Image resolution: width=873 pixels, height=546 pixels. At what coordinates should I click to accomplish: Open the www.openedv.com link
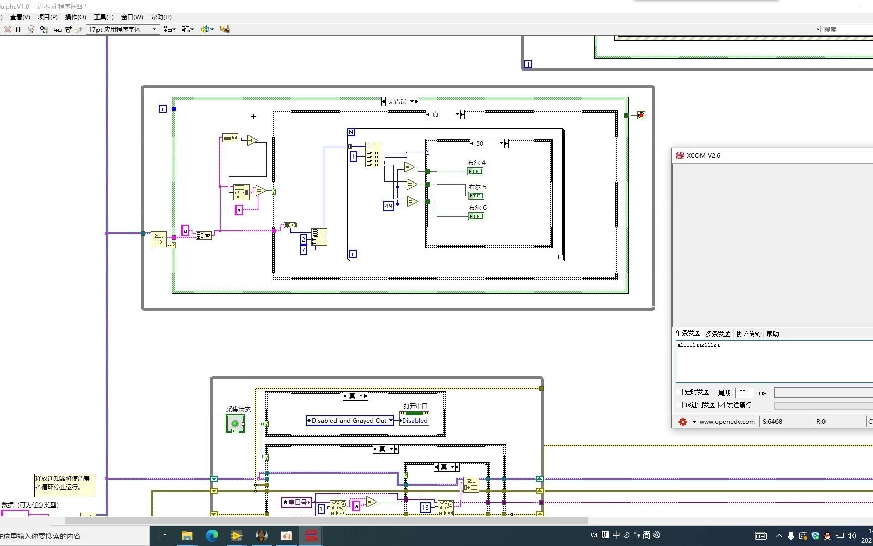click(727, 422)
